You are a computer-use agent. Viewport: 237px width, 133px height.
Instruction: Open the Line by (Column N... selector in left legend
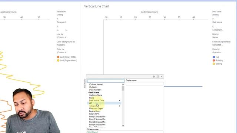pyautogui.click(x=62, y=37)
